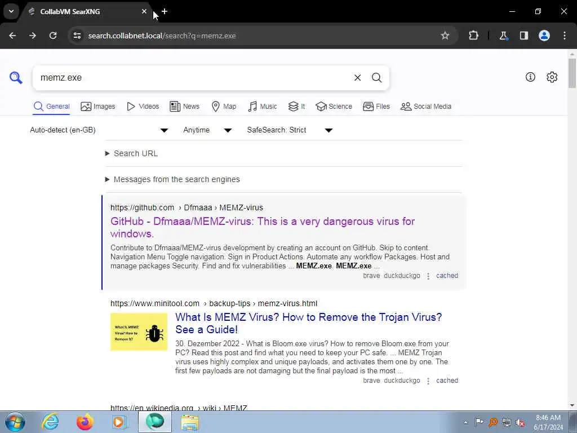Image resolution: width=577 pixels, height=433 pixels.
Task: Click the muted volume tray icon
Action: click(520, 422)
